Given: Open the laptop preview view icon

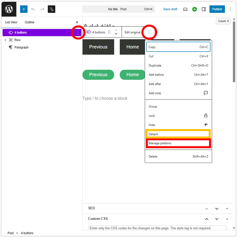Looking at the screenshot, I should point(185,9).
